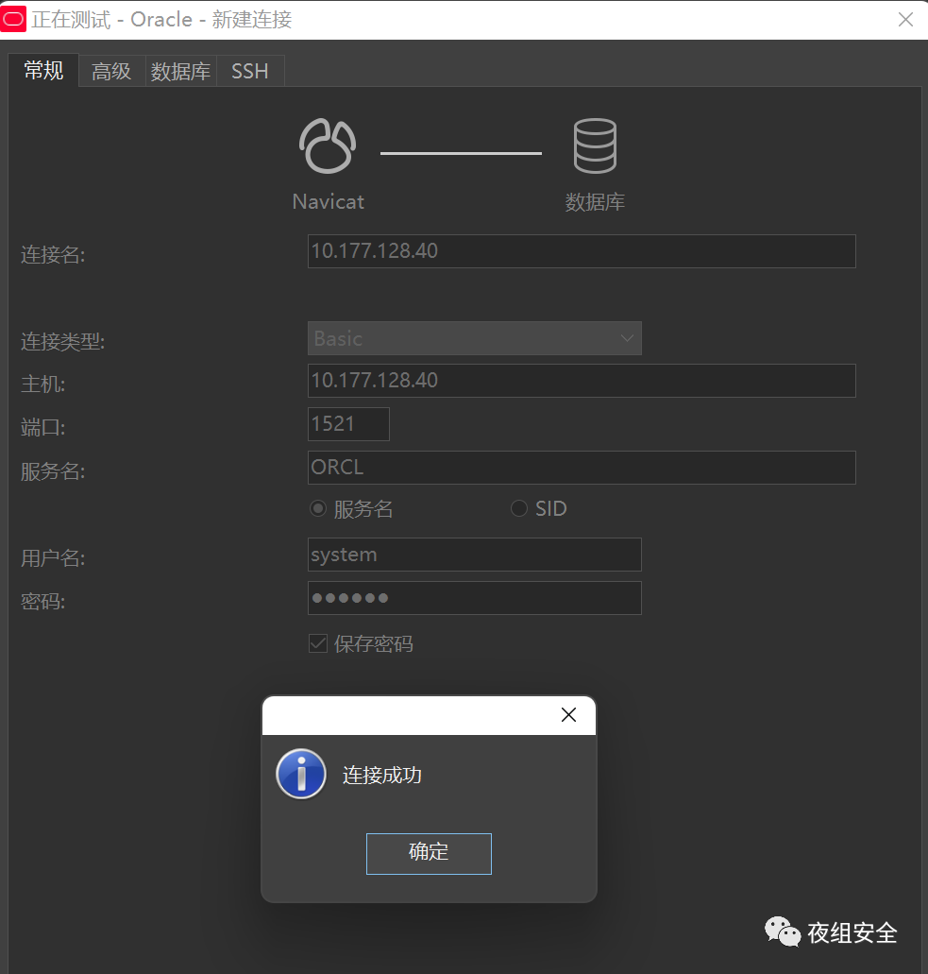The image size is (928, 974).
Task: Open the 连接类型 Basic dropdown
Action: [x=474, y=338]
